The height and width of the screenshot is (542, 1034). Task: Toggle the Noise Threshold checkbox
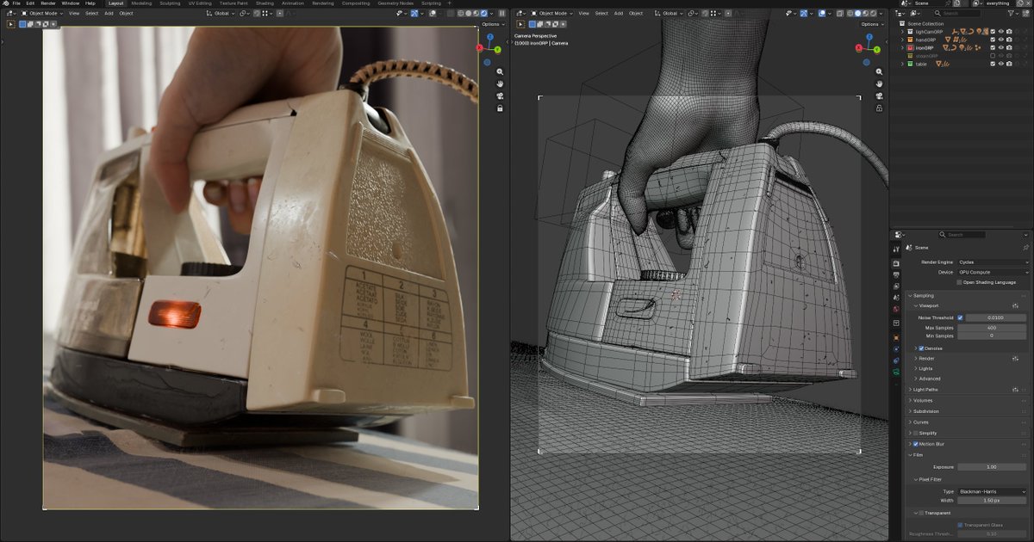point(960,317)
